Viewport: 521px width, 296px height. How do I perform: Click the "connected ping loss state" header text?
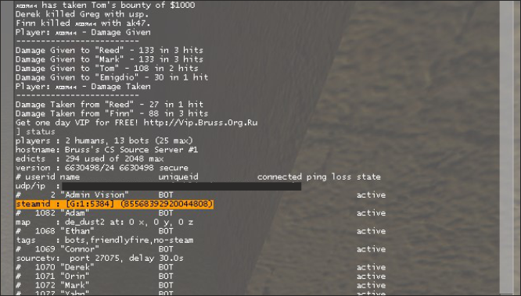point(319,177)
